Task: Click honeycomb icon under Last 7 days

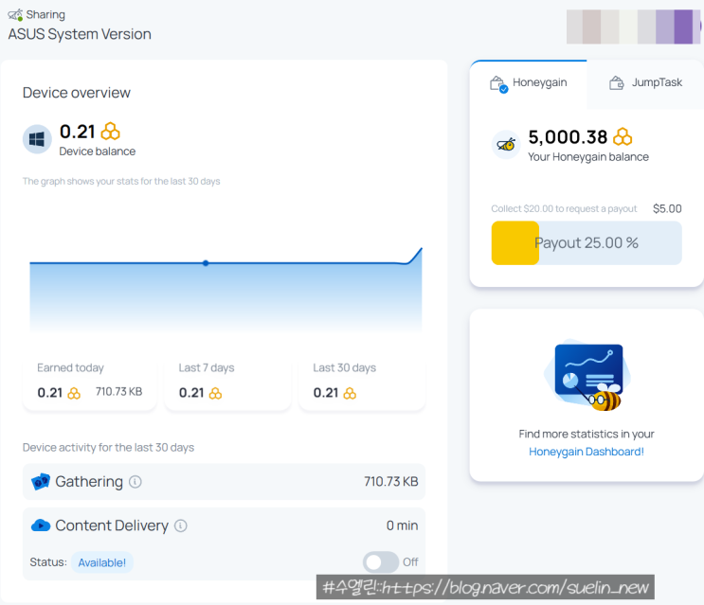Action: tap(215, 393)
